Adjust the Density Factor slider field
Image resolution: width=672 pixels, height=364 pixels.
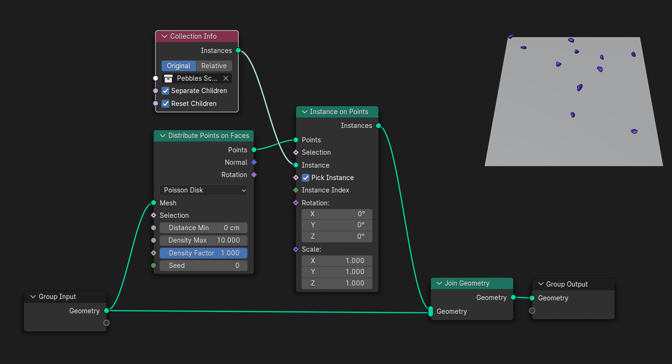point(203,253)
